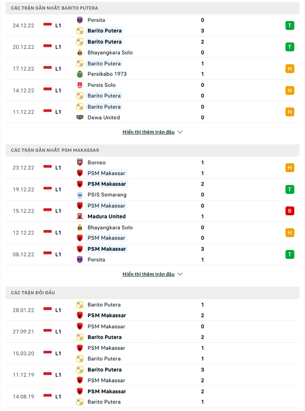Click the Bhayangkara Solo club crest
This screenshot has height=411, width=305.
coord(79,52)
